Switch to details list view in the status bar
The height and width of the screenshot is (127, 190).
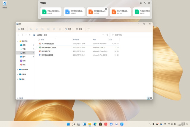148,98
